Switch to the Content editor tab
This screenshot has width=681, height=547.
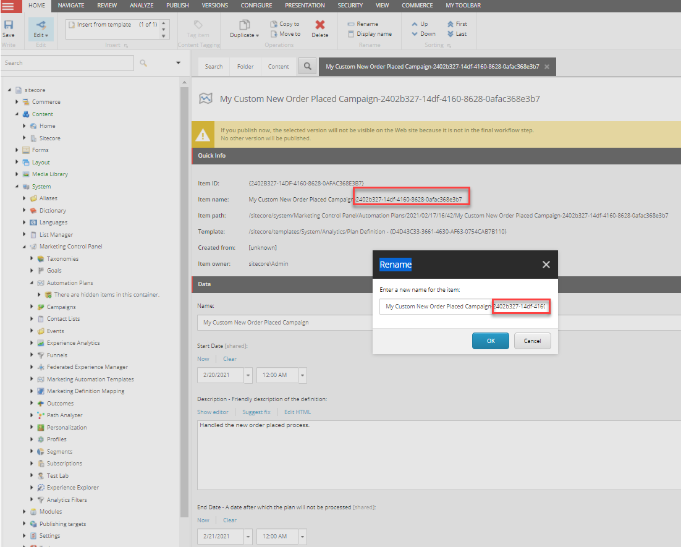pyautogui.click(x=278, y=67)
